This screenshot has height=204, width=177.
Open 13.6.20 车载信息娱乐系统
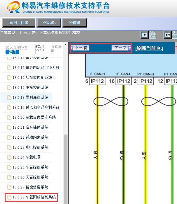pyautogui.click(x=34, y=117)
